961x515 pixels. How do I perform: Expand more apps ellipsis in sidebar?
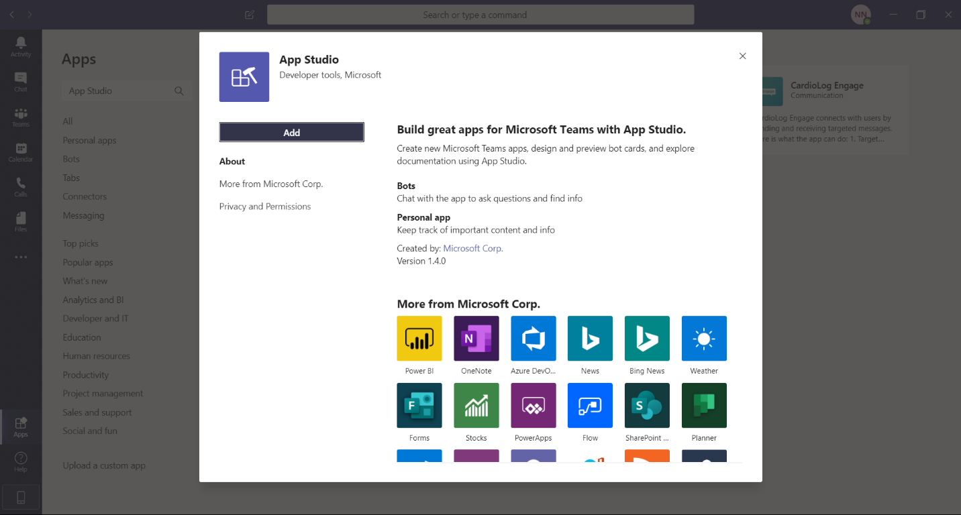coord(21,257)
